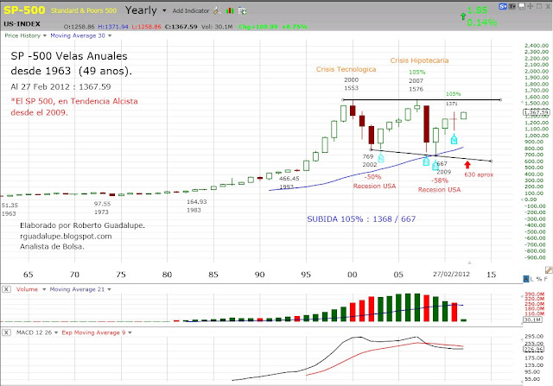Click the 27/02/2012 date label

tap(451, 275)
